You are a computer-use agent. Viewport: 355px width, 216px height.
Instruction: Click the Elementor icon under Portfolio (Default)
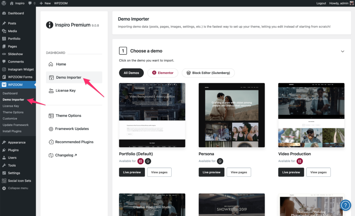[x=141, y=161]
